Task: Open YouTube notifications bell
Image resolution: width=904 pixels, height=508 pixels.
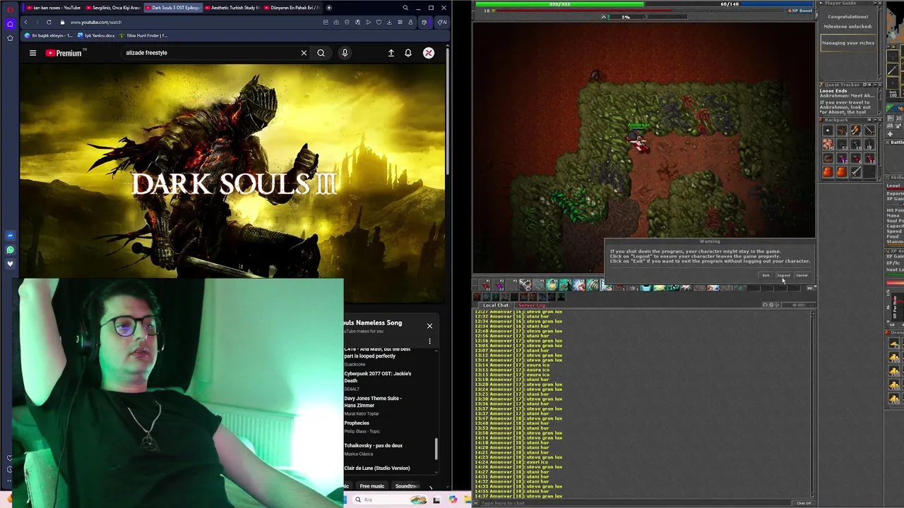Action: pyautogui.click(x=408, y=53)
